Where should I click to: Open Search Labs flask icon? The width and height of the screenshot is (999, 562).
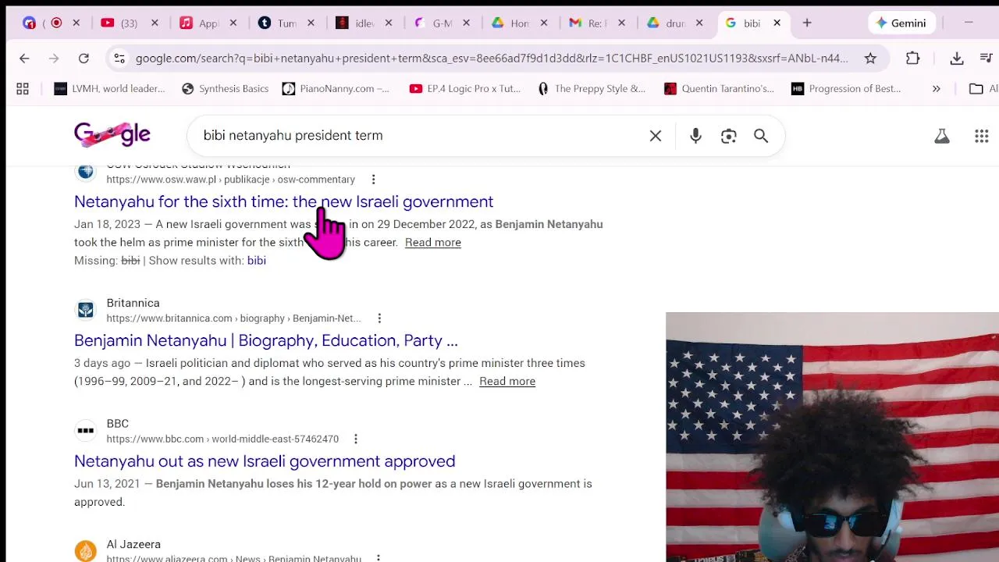(x=942, y=136)
